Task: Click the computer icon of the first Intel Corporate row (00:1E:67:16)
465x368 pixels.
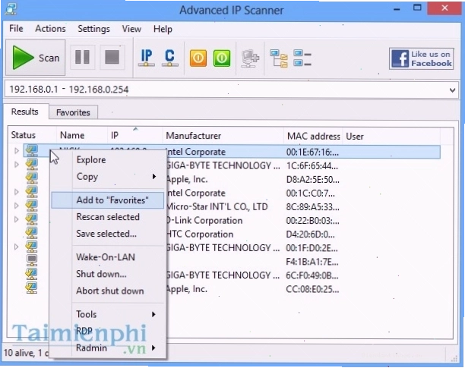Action: tap(31, 150)
